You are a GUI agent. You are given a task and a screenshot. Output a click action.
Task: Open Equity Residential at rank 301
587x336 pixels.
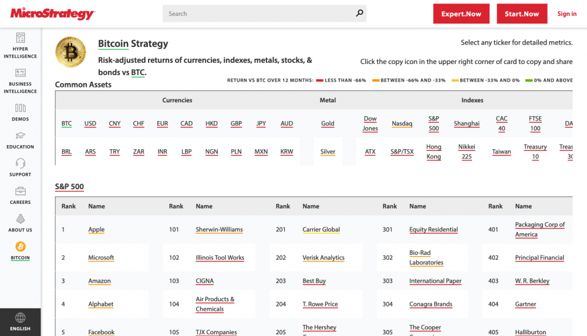pyautogui.click(x=434, y=230)
